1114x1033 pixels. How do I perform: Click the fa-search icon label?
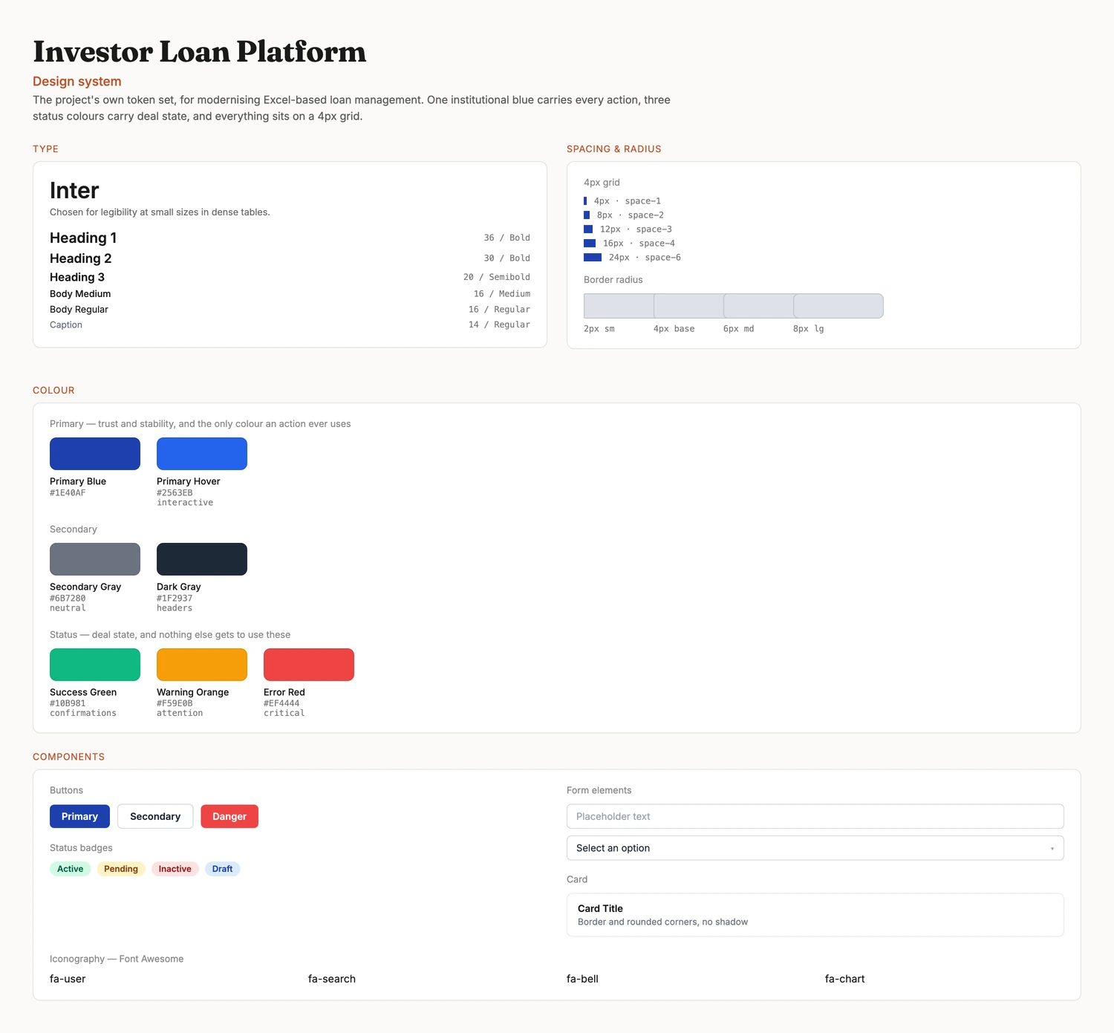point(332,979)
